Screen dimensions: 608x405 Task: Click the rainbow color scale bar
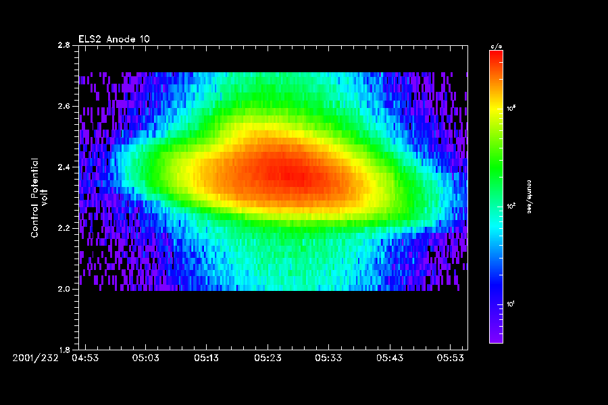[x=496, y=197]
